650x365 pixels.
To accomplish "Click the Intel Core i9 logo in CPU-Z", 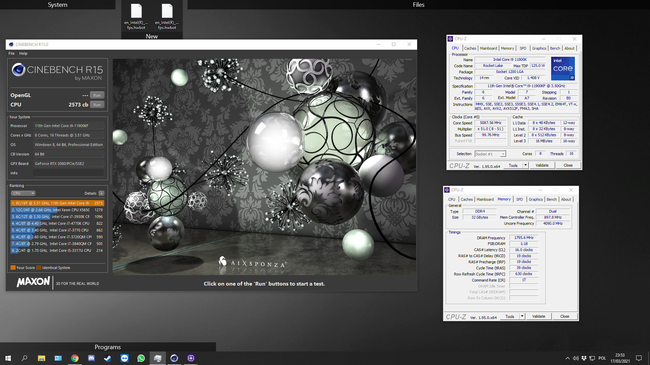I will click(563, 69).
